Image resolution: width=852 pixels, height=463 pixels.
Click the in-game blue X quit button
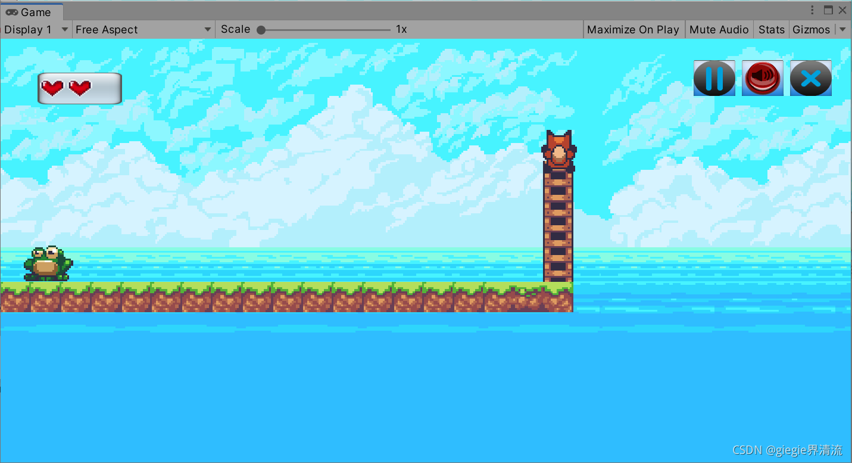point(811,78)
